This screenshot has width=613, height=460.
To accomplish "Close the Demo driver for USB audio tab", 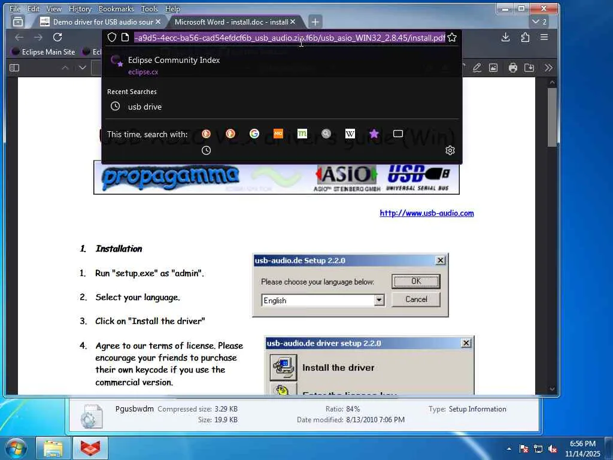I will [158, 22].
